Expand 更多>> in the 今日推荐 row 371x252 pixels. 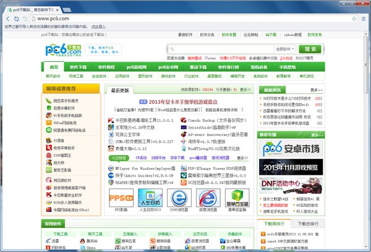[242, 157]
